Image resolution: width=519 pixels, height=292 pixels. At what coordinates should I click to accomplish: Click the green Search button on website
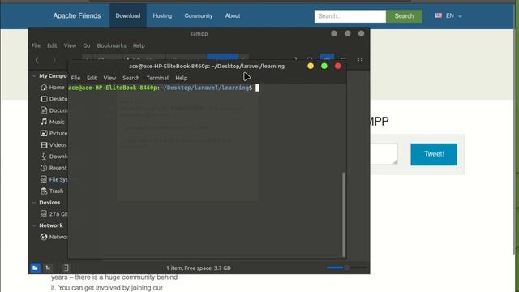pos(404,16)
